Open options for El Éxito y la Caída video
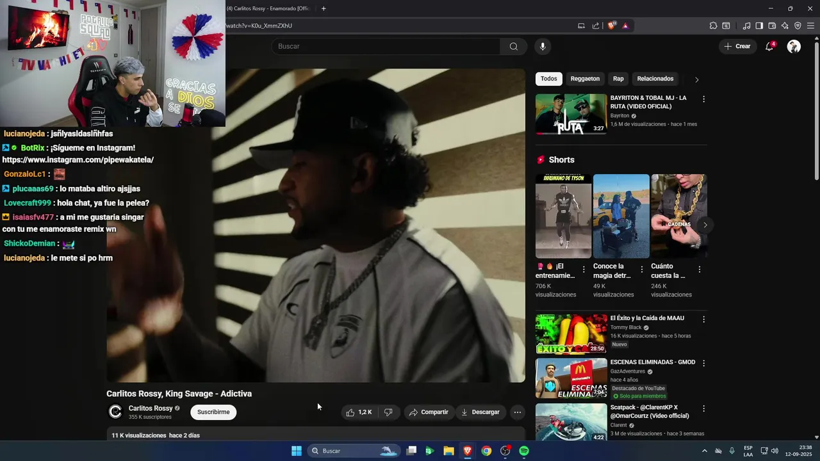The width and height of the screenshot is (820, 461). pos(703,319)
